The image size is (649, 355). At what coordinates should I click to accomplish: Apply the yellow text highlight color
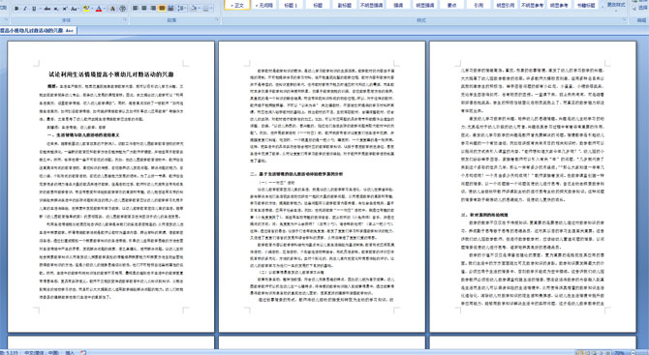tap(86, 9)
